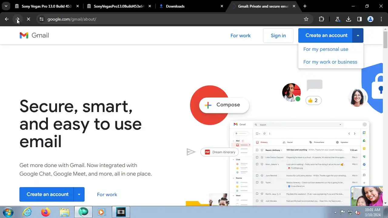The width and height of the screenshot is (388, 218).
Task: Click For work link below headline
Action: pos(107,194)
